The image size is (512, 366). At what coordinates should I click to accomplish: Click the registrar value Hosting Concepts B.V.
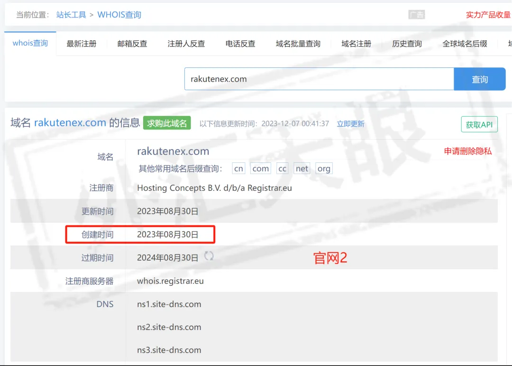(215, 188)
